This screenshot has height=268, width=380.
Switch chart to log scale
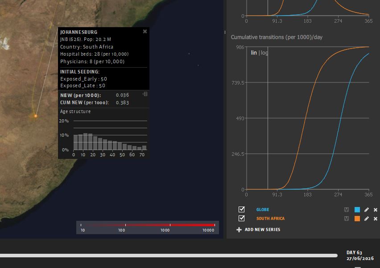click(x=264, y=53)
